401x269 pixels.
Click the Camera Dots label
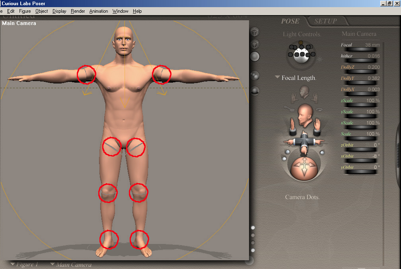(302, 197)
